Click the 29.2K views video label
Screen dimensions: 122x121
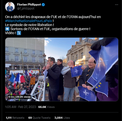pyautogui.click(x=23, y=97)
